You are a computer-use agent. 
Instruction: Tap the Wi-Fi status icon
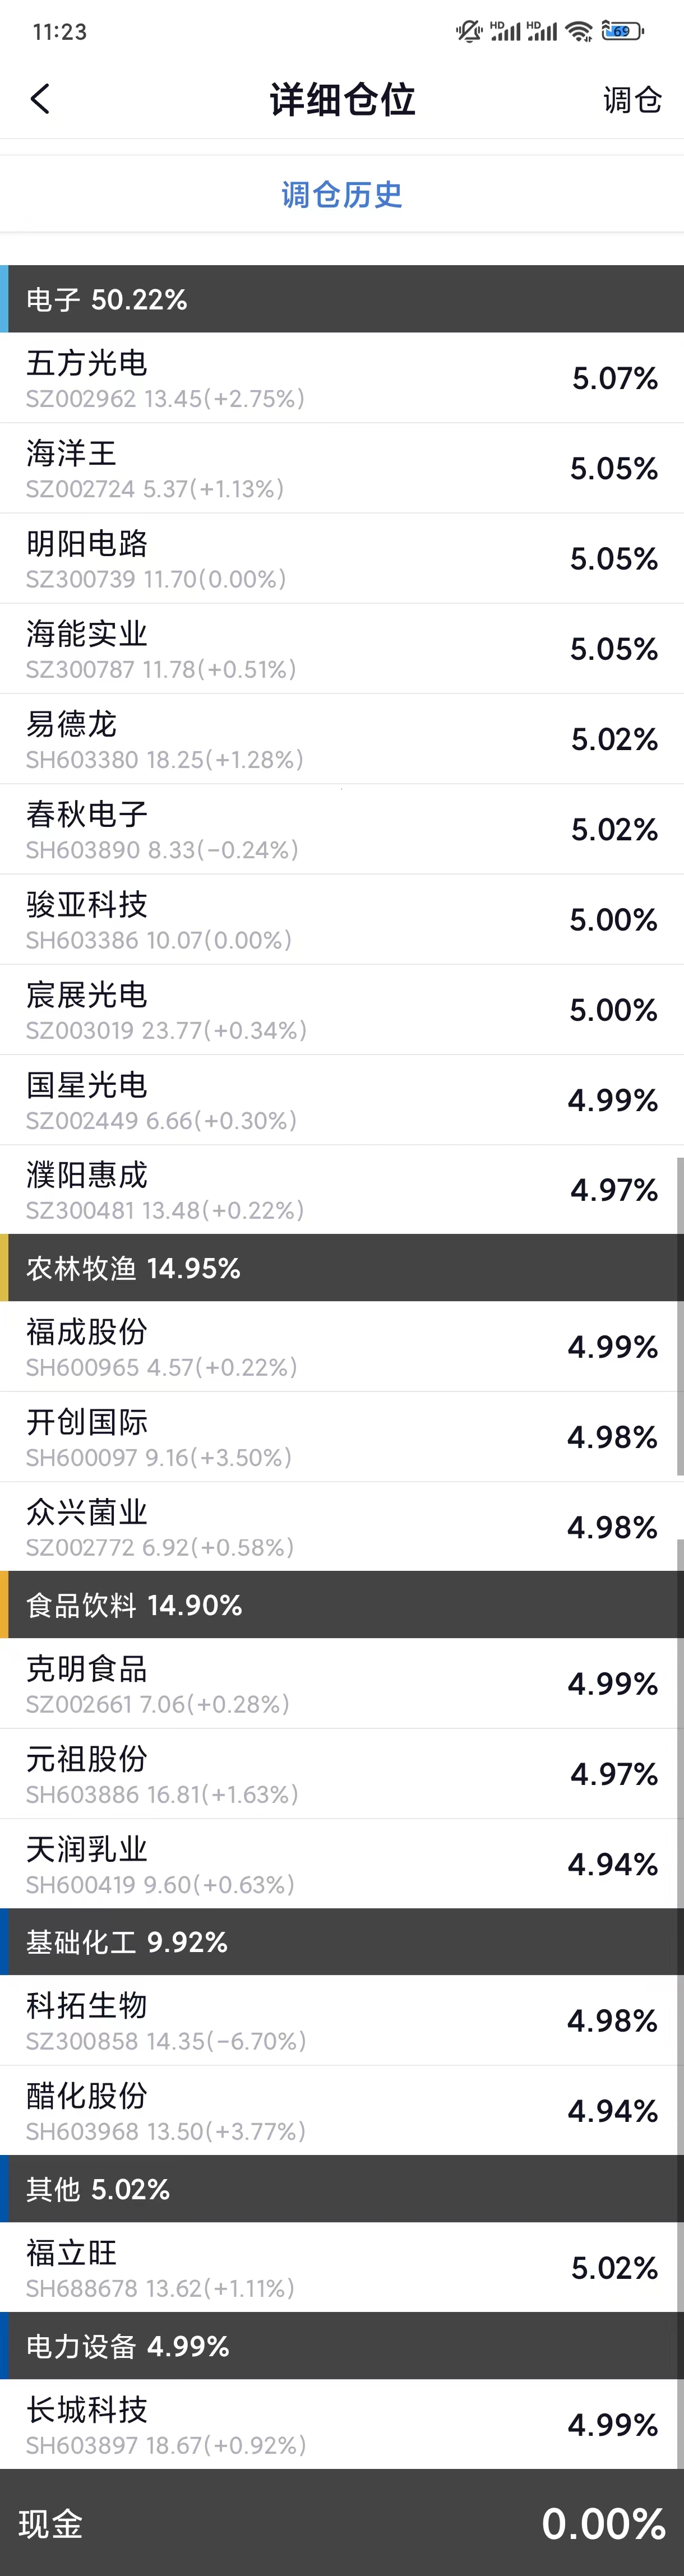(578, 32)
